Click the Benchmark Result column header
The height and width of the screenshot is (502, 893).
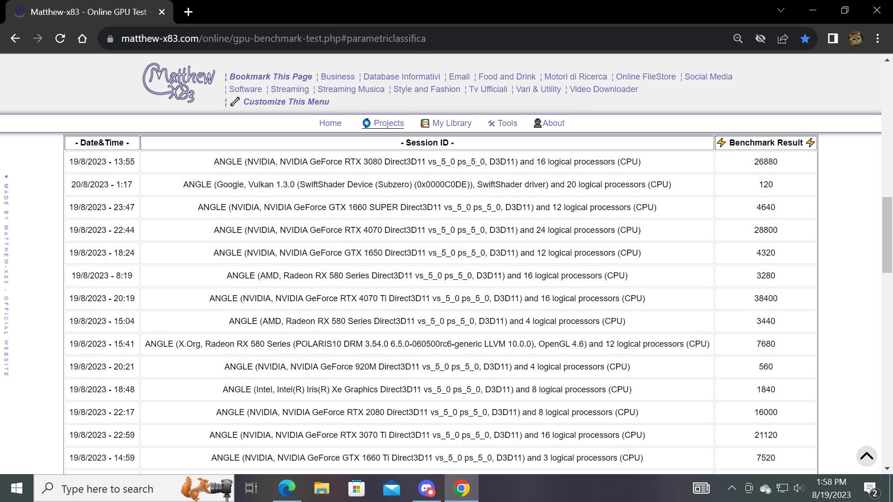point(766,143)
